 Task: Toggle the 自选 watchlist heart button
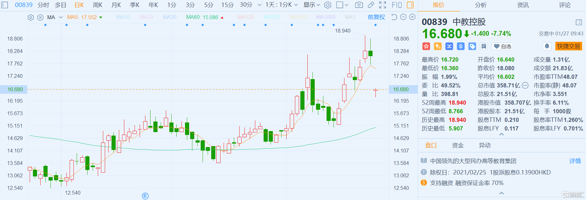click(x=502, y=46)
